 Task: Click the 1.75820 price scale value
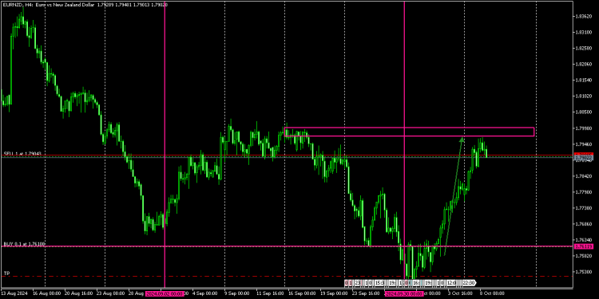(584, 256)
